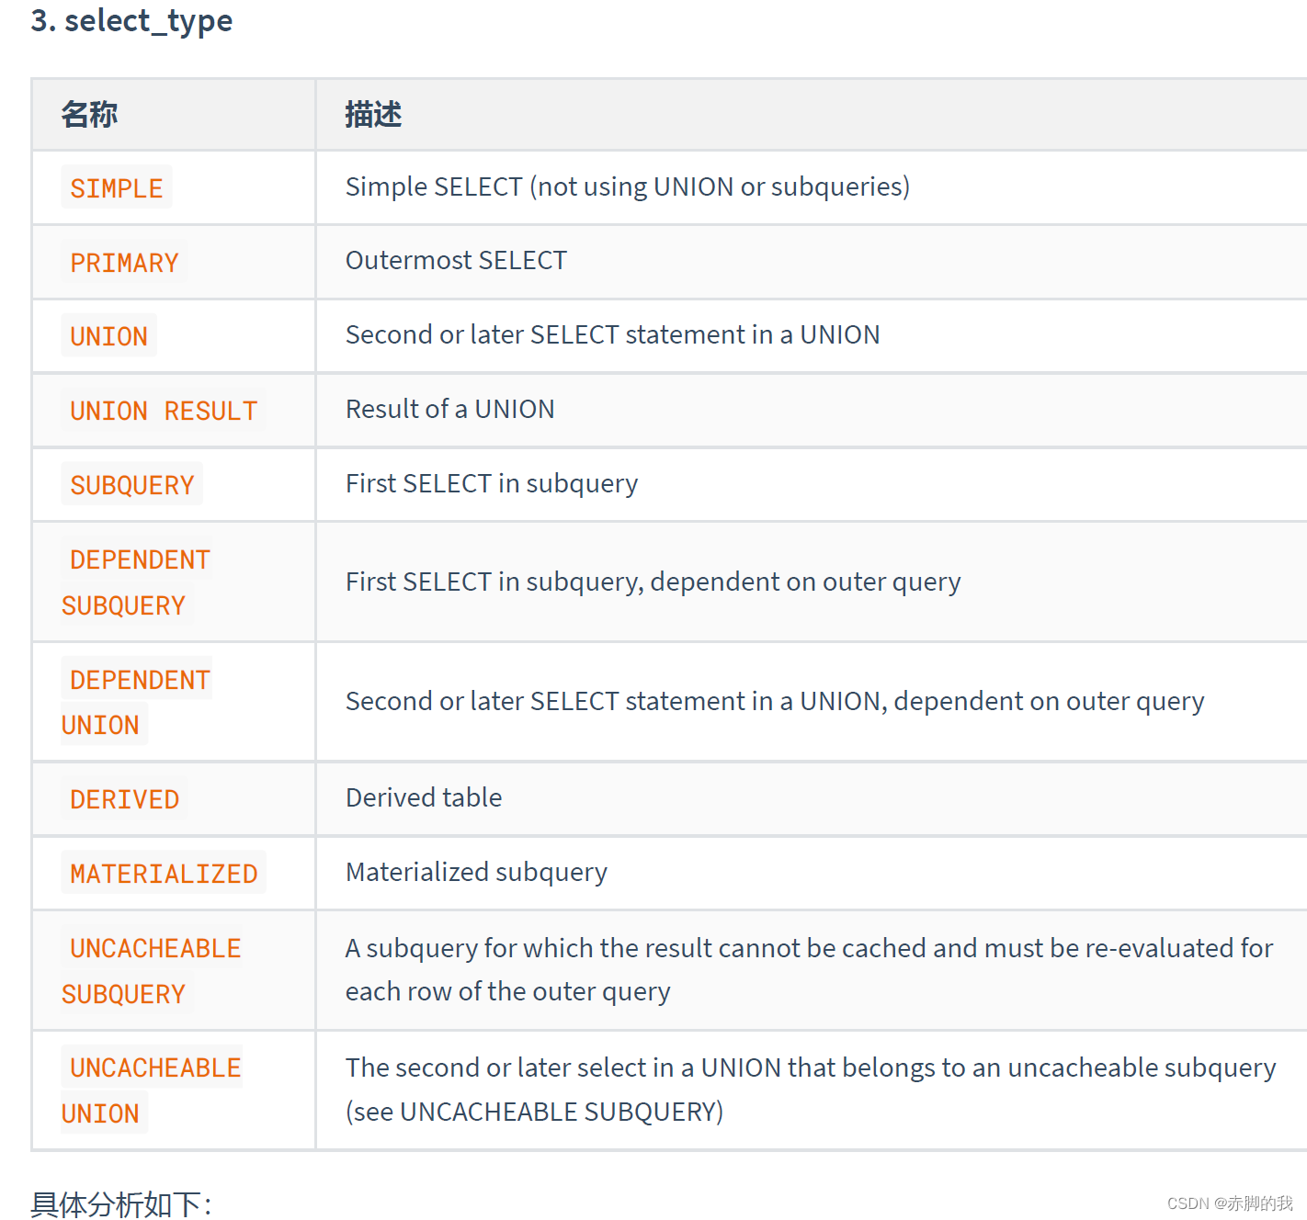Click 'The second or later select in a UNION' description
Image resolution: width=1307 pixels, height=1220 pixels.
click(x=811, y=1090)
